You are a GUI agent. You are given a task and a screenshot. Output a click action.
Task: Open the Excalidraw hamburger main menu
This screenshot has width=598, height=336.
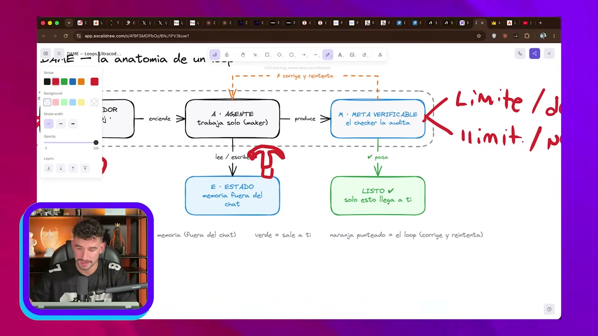(58, 54)
